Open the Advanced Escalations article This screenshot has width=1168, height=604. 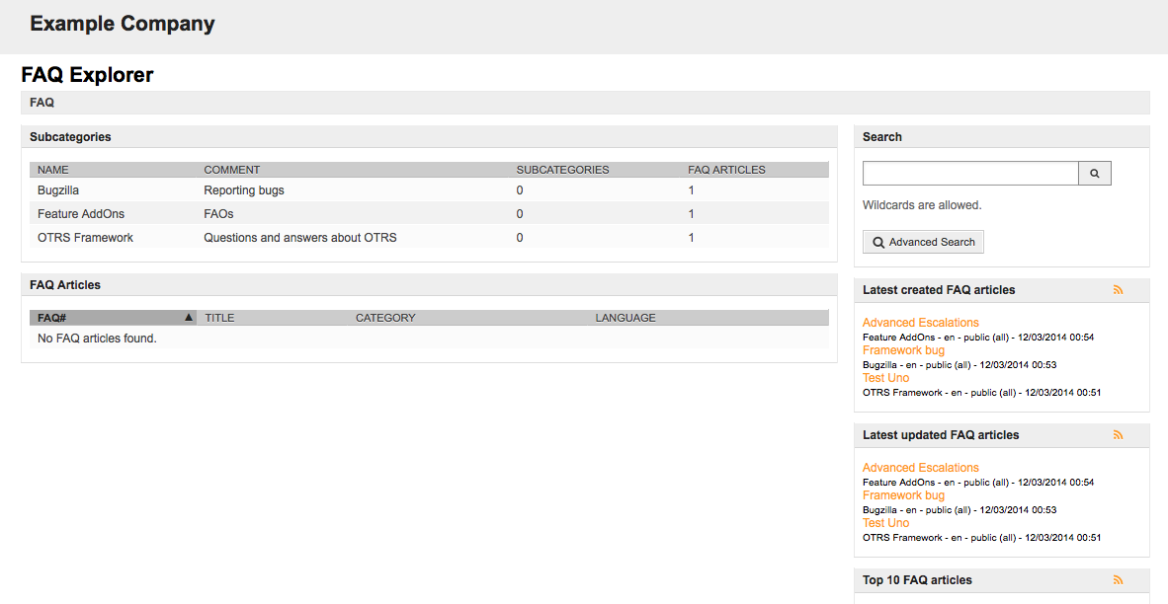coord(920,322)
